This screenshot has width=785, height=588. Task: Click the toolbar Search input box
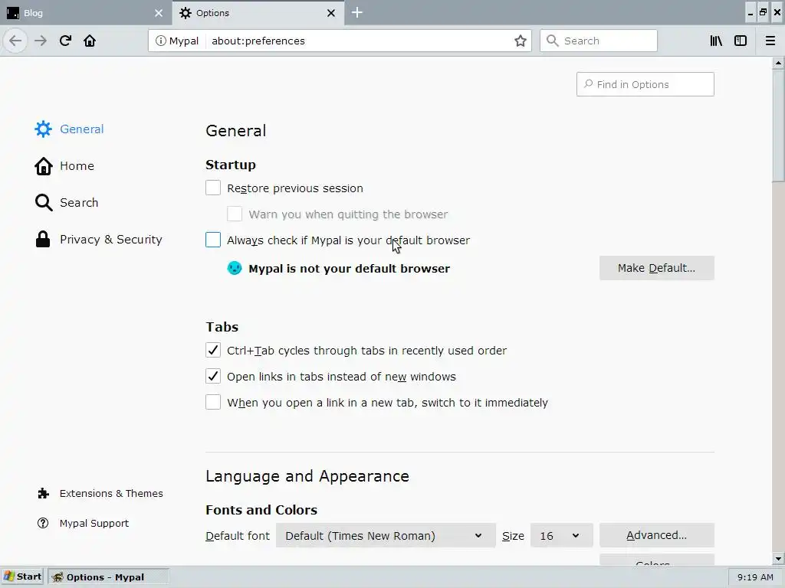pyautogui.click(x=598, y=41)
